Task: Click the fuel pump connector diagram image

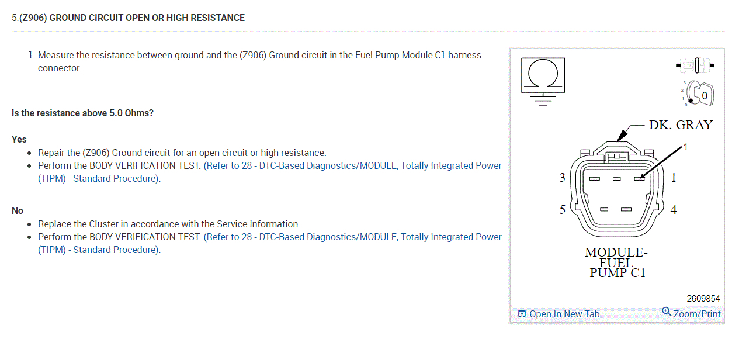Action: click(616, 199)
